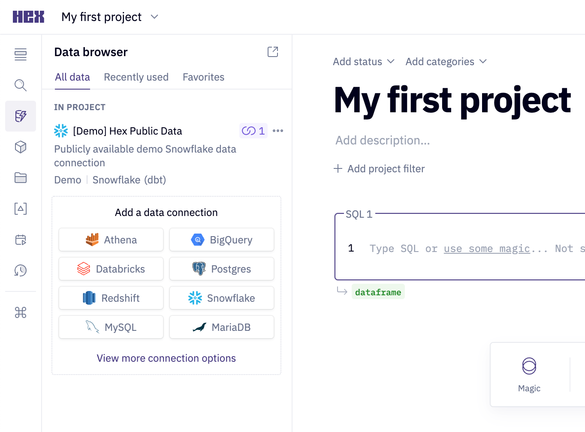The height and width of the screenshot is (432, 585).
Task: Open the version history clock icon
Action: 21,270
